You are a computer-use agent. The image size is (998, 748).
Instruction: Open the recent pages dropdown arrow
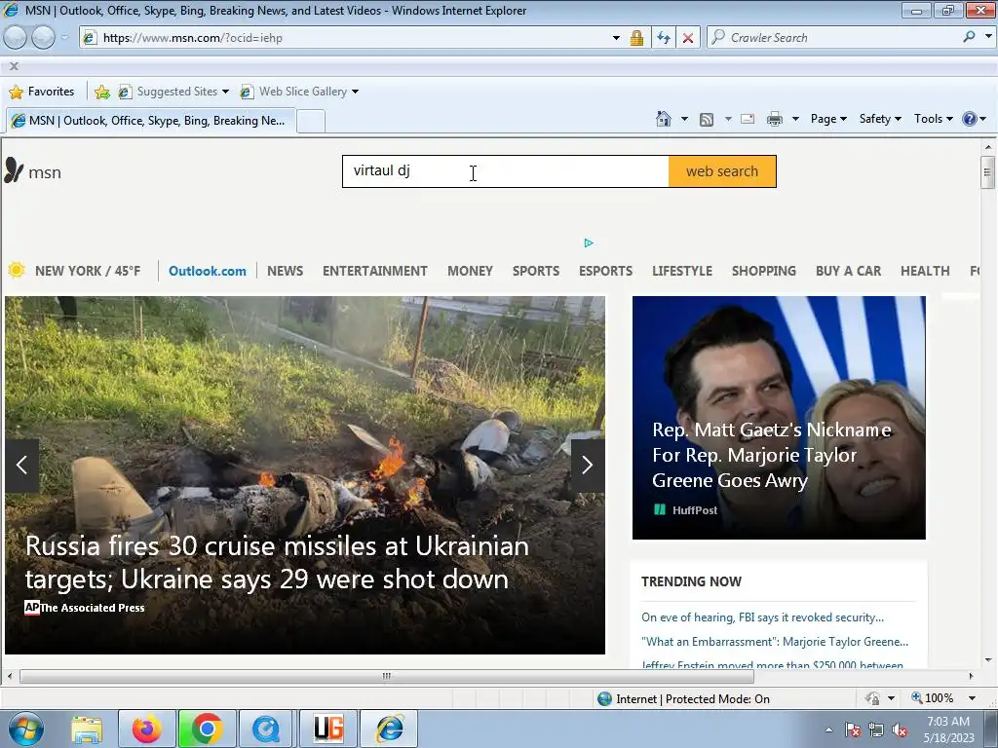64,38
